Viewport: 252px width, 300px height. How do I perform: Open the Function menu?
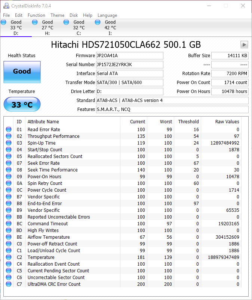click(36, 15)
